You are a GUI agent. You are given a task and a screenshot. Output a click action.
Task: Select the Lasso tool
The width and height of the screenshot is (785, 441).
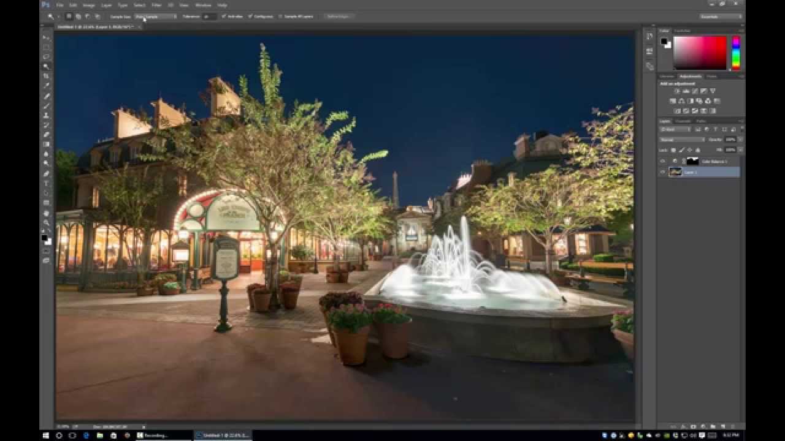tap(47, 56)
